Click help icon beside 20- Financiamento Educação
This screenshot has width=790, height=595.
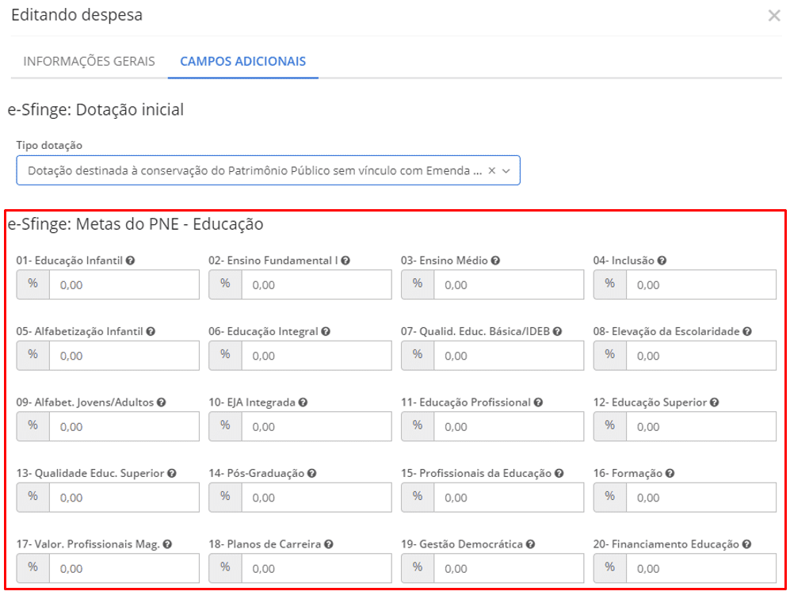(x=746, y=544)
